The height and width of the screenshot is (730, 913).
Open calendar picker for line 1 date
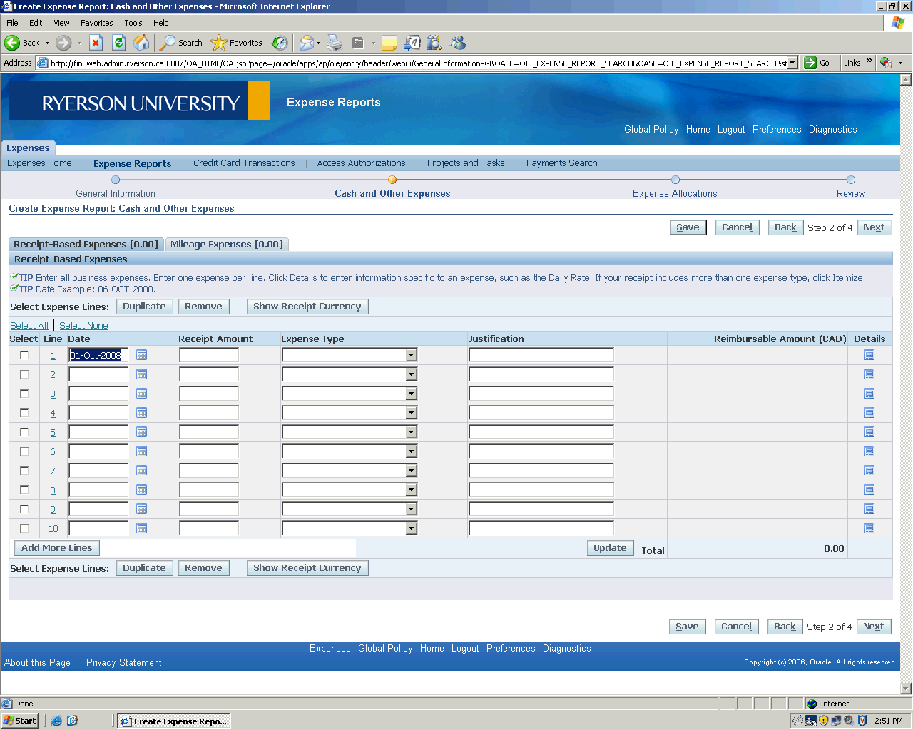point(141,355)
